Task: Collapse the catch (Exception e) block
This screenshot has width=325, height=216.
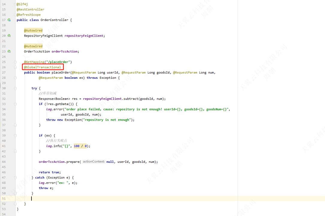Action: coord(15,177)
